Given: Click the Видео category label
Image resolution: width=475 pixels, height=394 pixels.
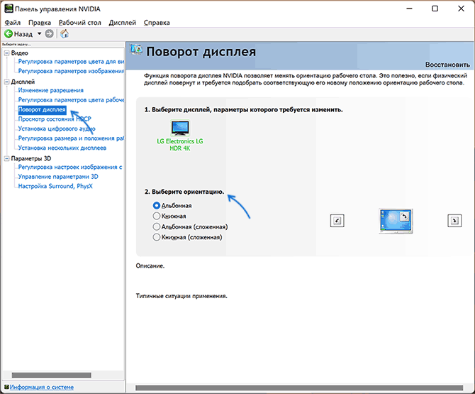Looking at the screenshot, I should pos(19,53).
